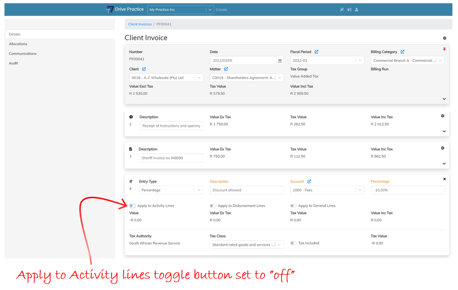Go to Client Invoices breadcrumb link
The image size is (458, 290).
[140, 24]
